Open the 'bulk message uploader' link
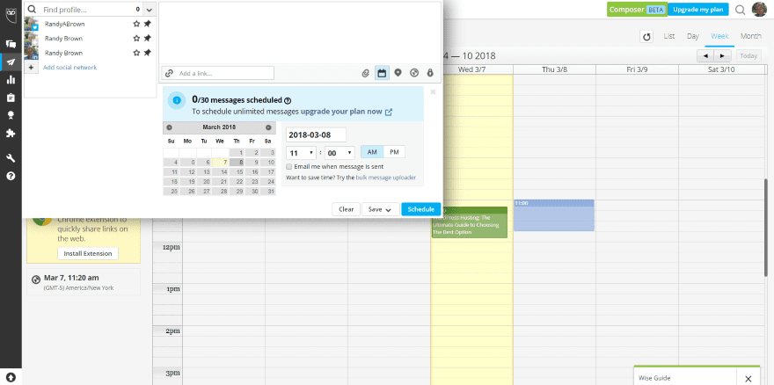This screenshot has height=385, width=774. pos(385,178)
